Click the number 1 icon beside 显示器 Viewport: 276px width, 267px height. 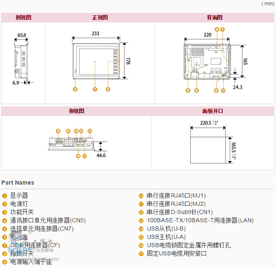point(5,196)
